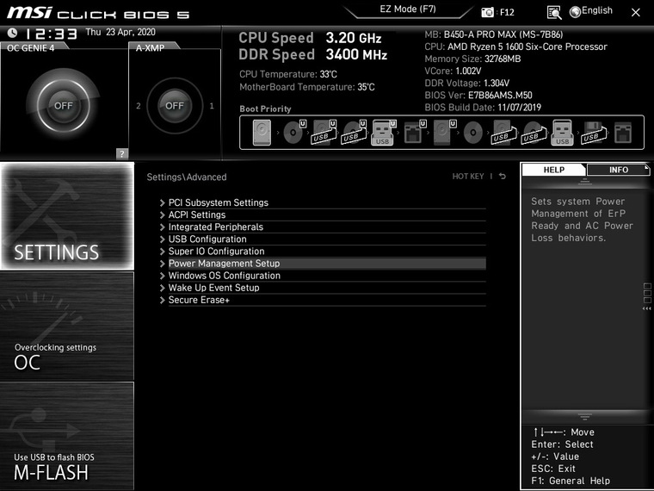Viewport: 654px width, 491px height.
Task: Go back using the hot key return arrow
Action: click(503, 177)
